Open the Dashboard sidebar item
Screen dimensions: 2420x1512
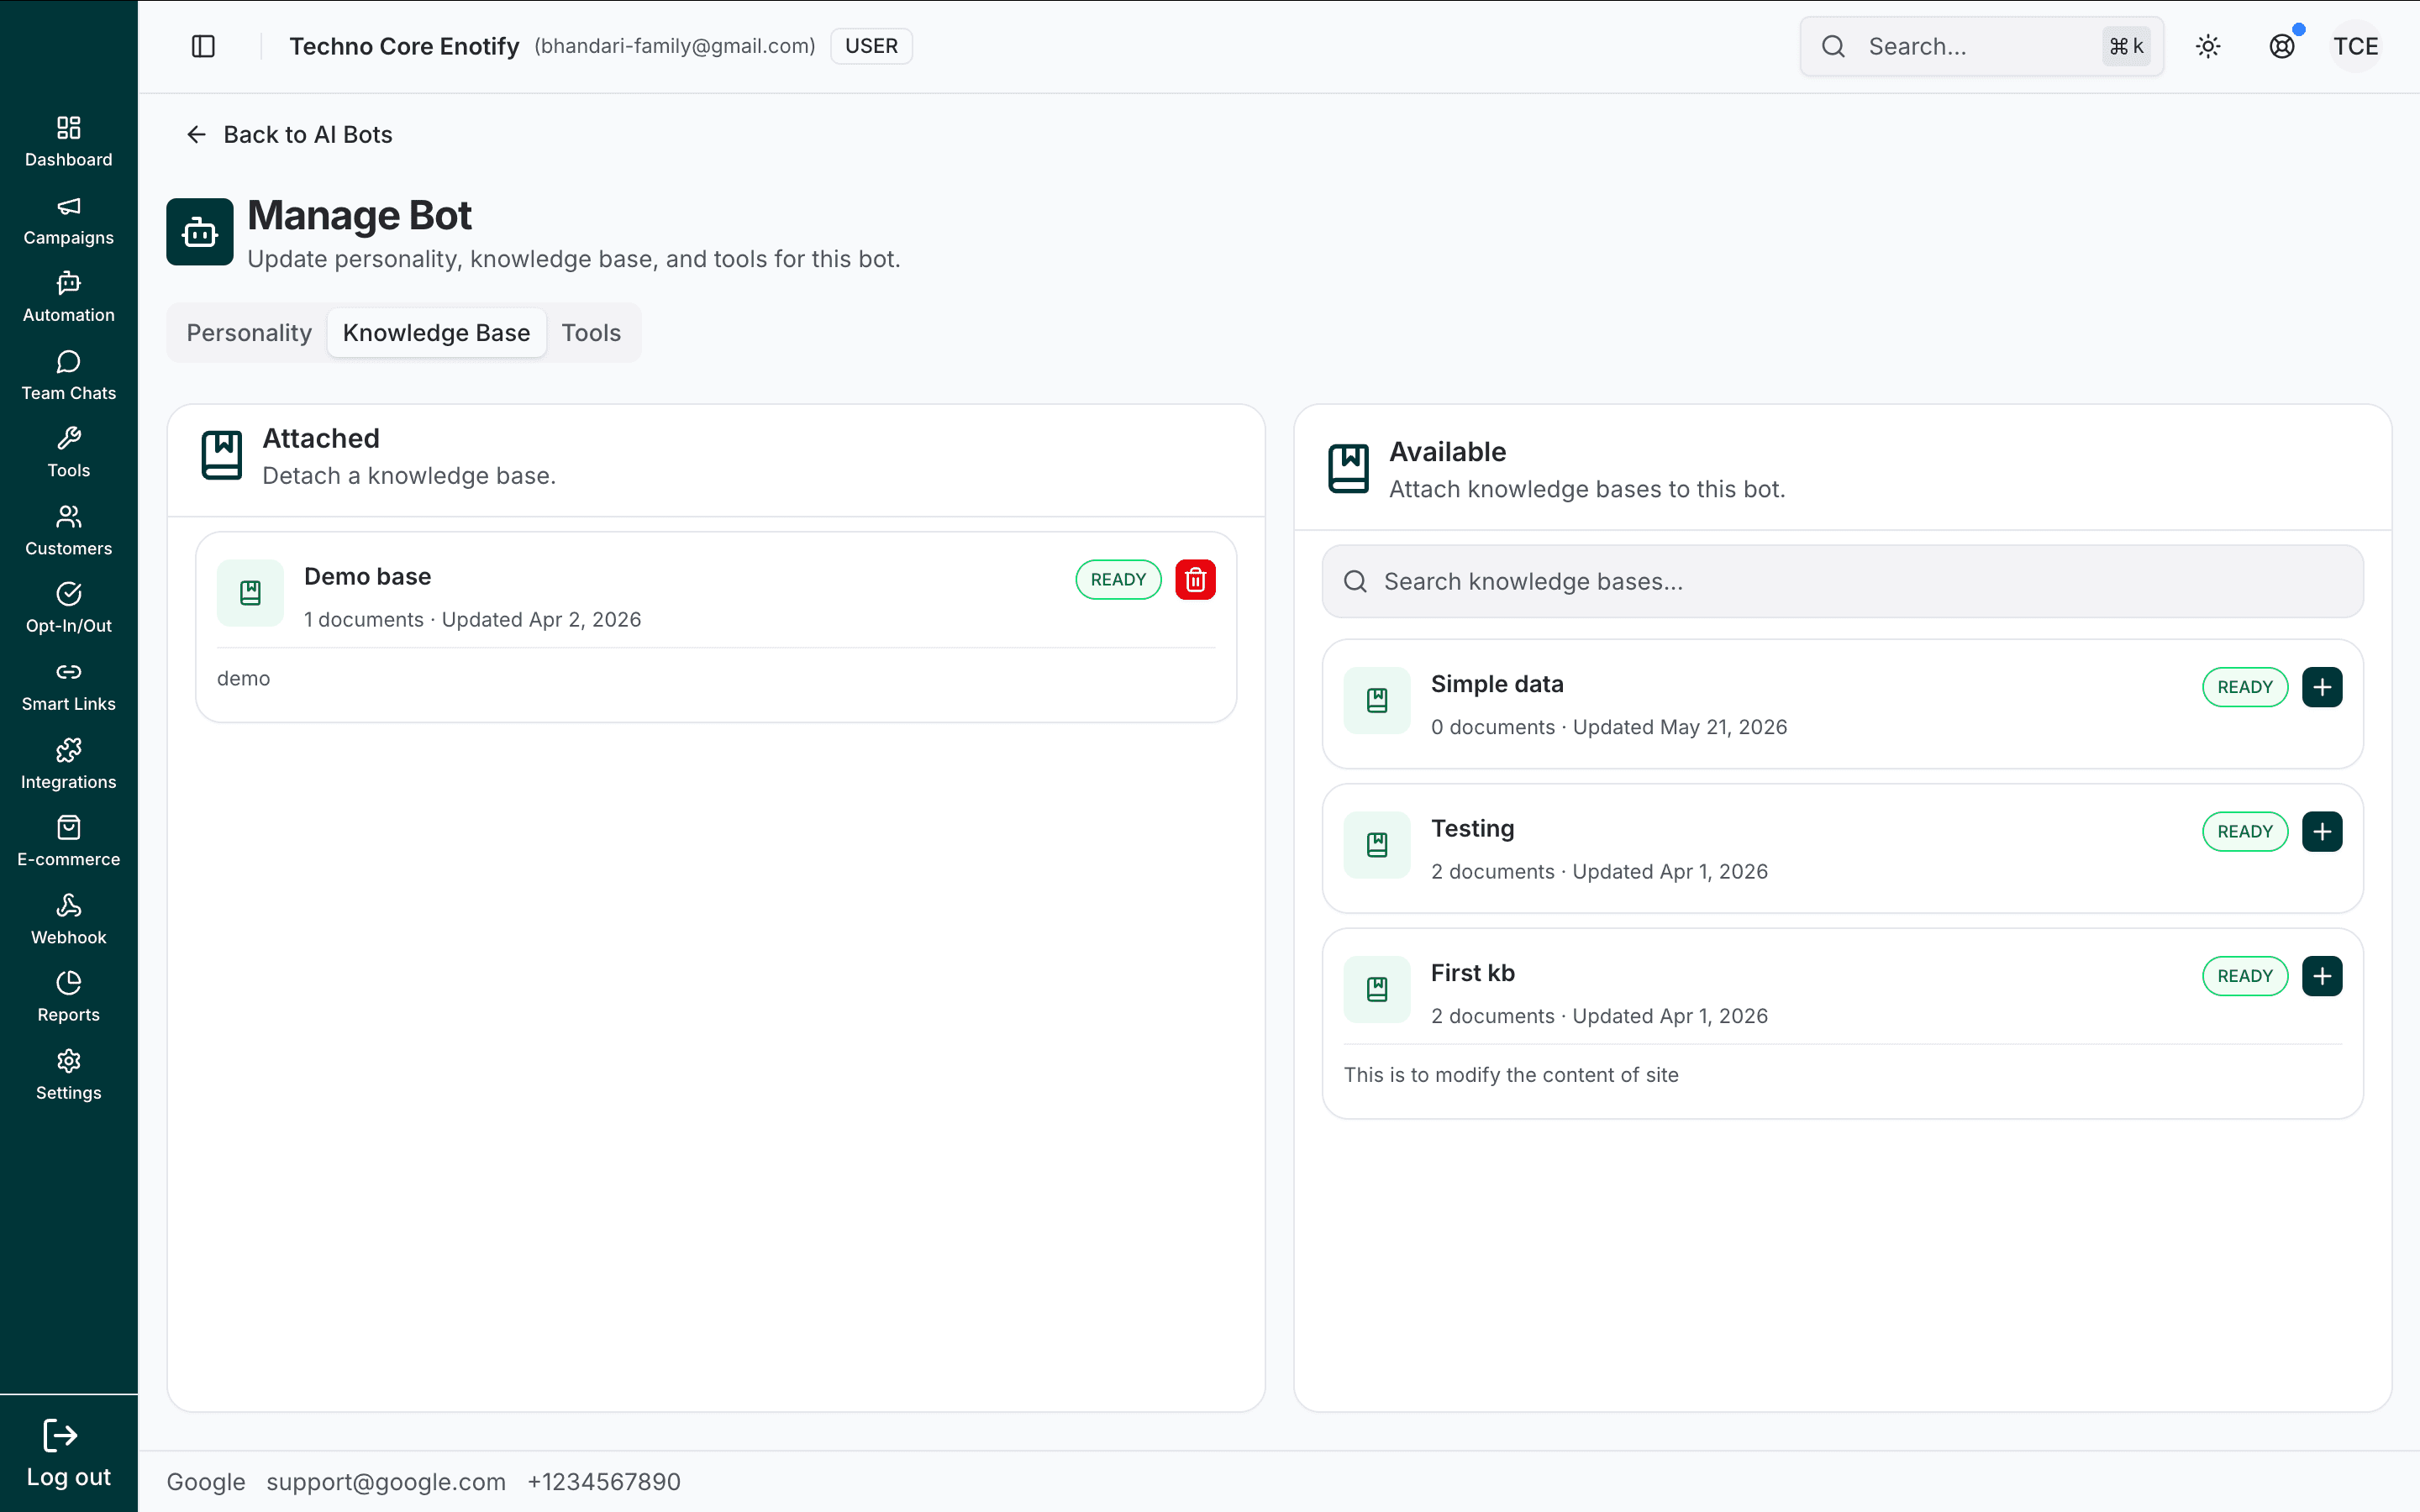pyautogui.click(x=68, y=142)
